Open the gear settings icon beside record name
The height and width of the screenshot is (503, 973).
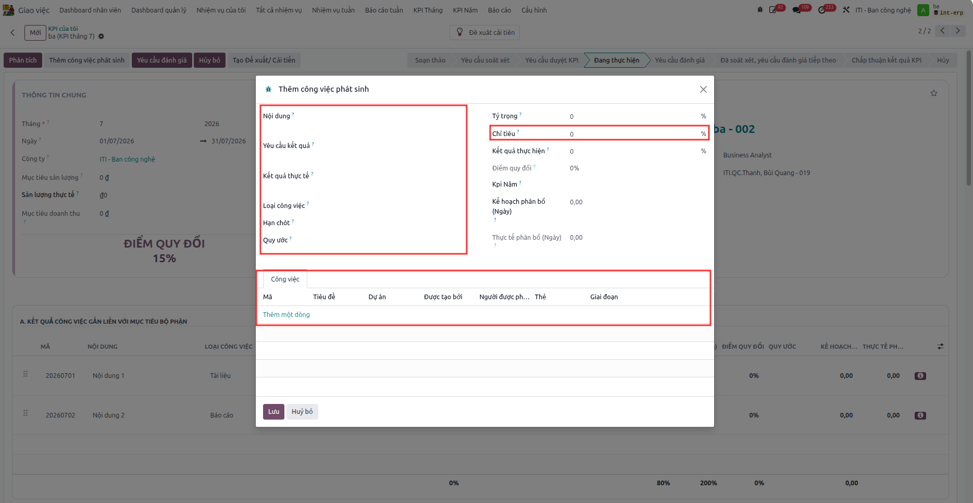pos(101,36)
